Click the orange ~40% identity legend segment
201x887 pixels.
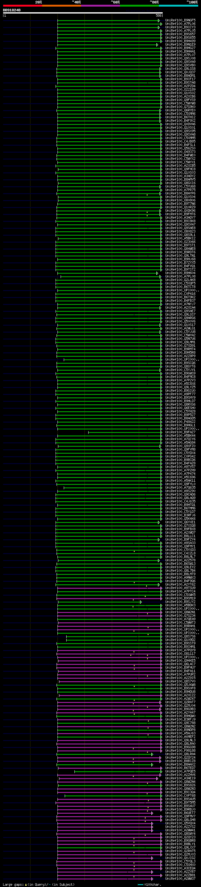coord(62,6)
